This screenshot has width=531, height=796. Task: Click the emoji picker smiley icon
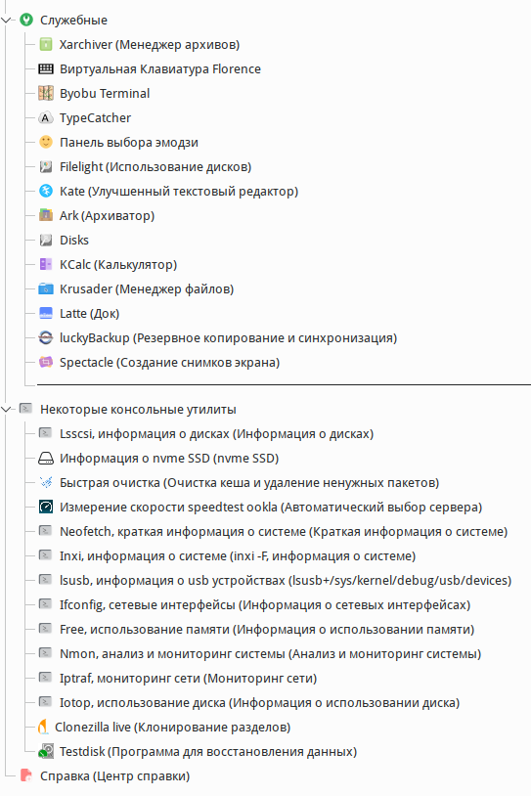[x=46, y=142]
